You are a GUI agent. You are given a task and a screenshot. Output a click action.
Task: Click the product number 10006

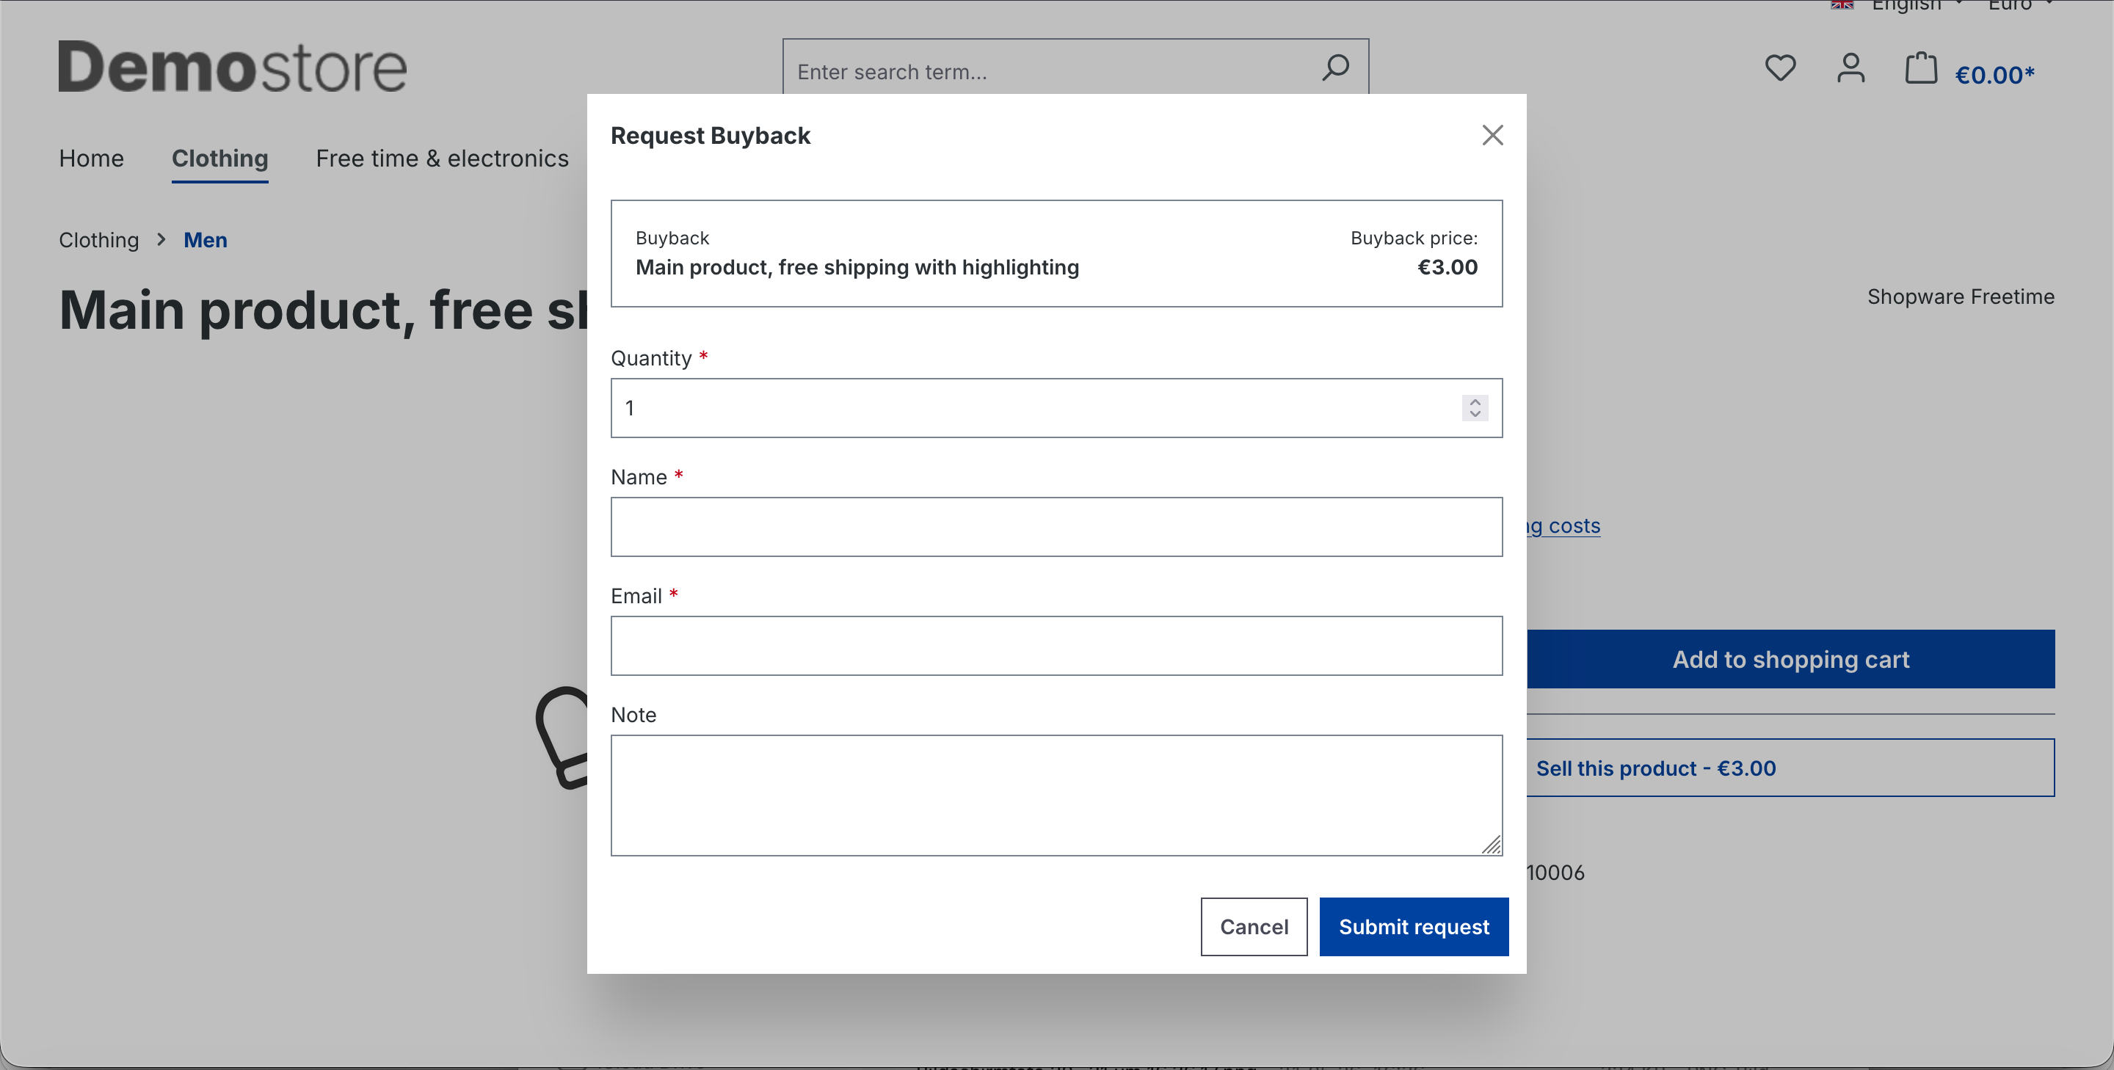tap(1556, 873)
